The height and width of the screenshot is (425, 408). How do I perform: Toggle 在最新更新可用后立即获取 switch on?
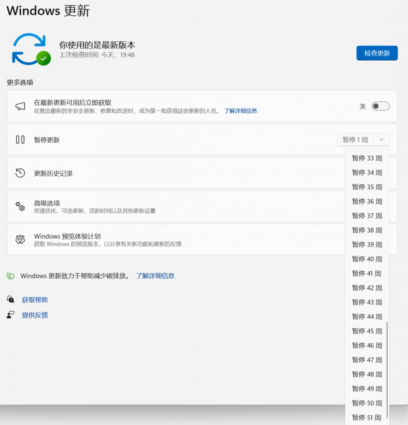[x=380, y=107]
